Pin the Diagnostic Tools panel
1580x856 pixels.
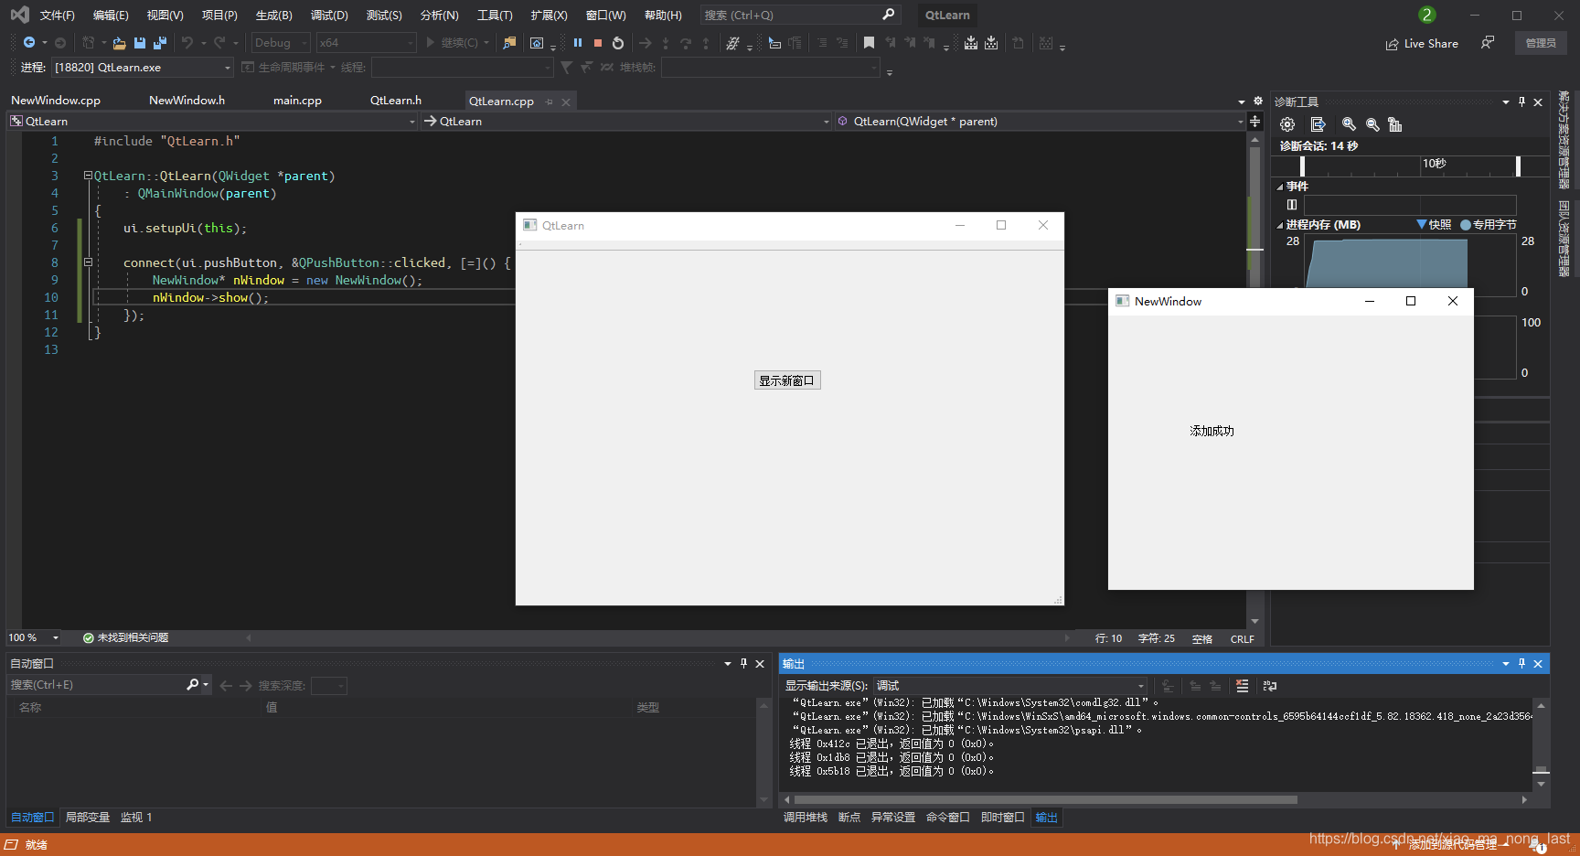click(1521, 102)
